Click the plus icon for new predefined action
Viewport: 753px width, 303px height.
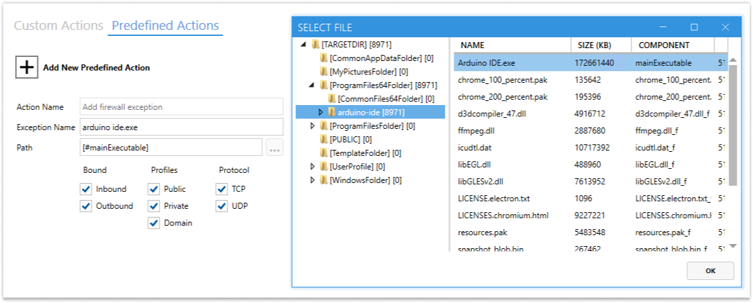[27, 67]
